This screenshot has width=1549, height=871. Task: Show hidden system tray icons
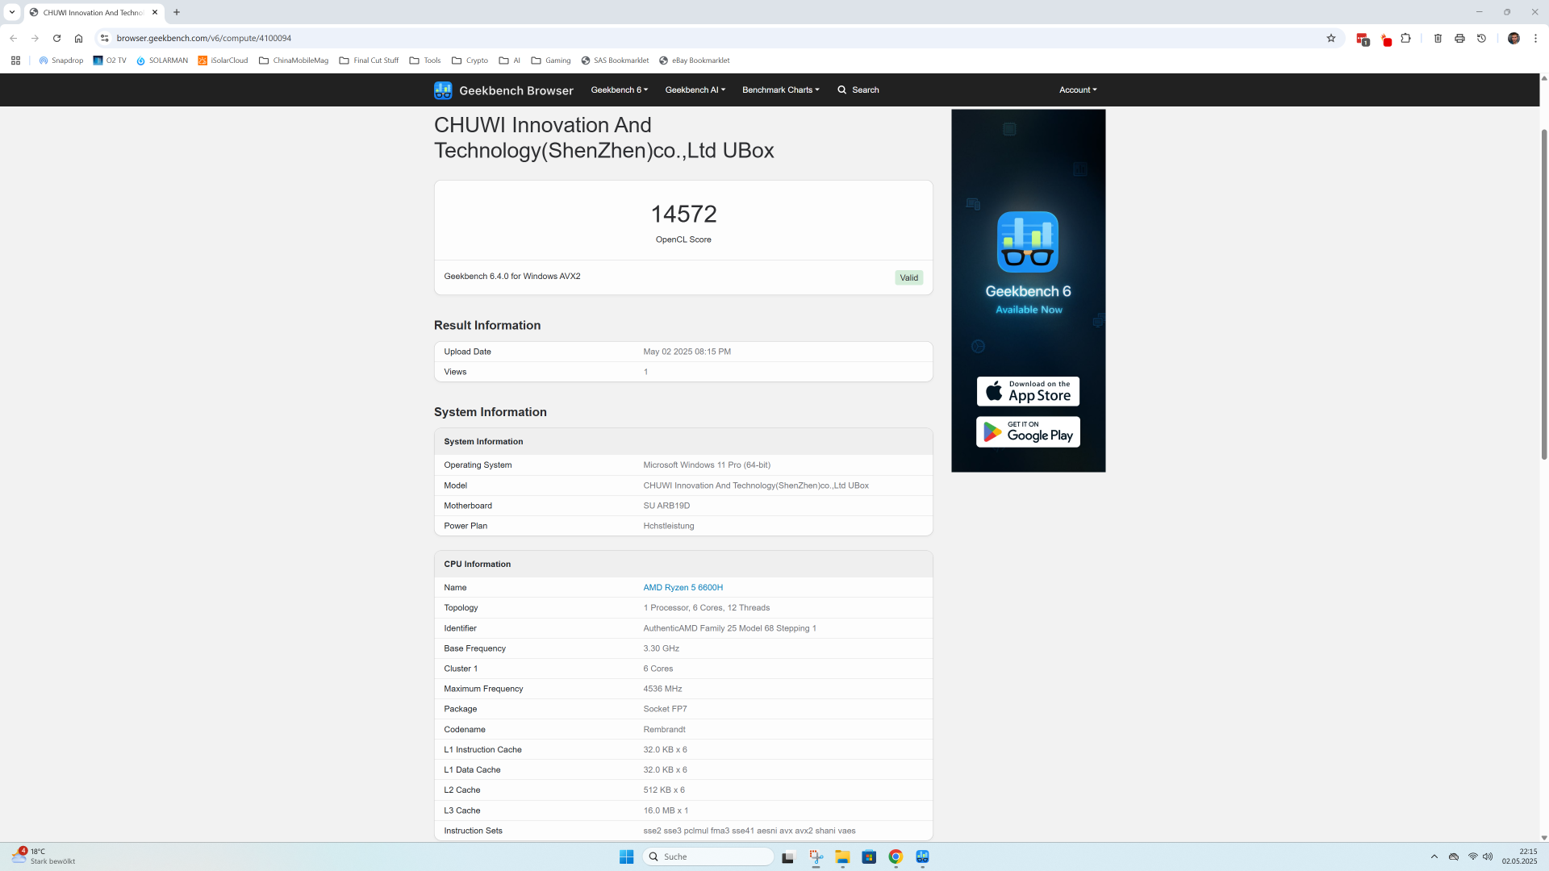coord(1434,856)
